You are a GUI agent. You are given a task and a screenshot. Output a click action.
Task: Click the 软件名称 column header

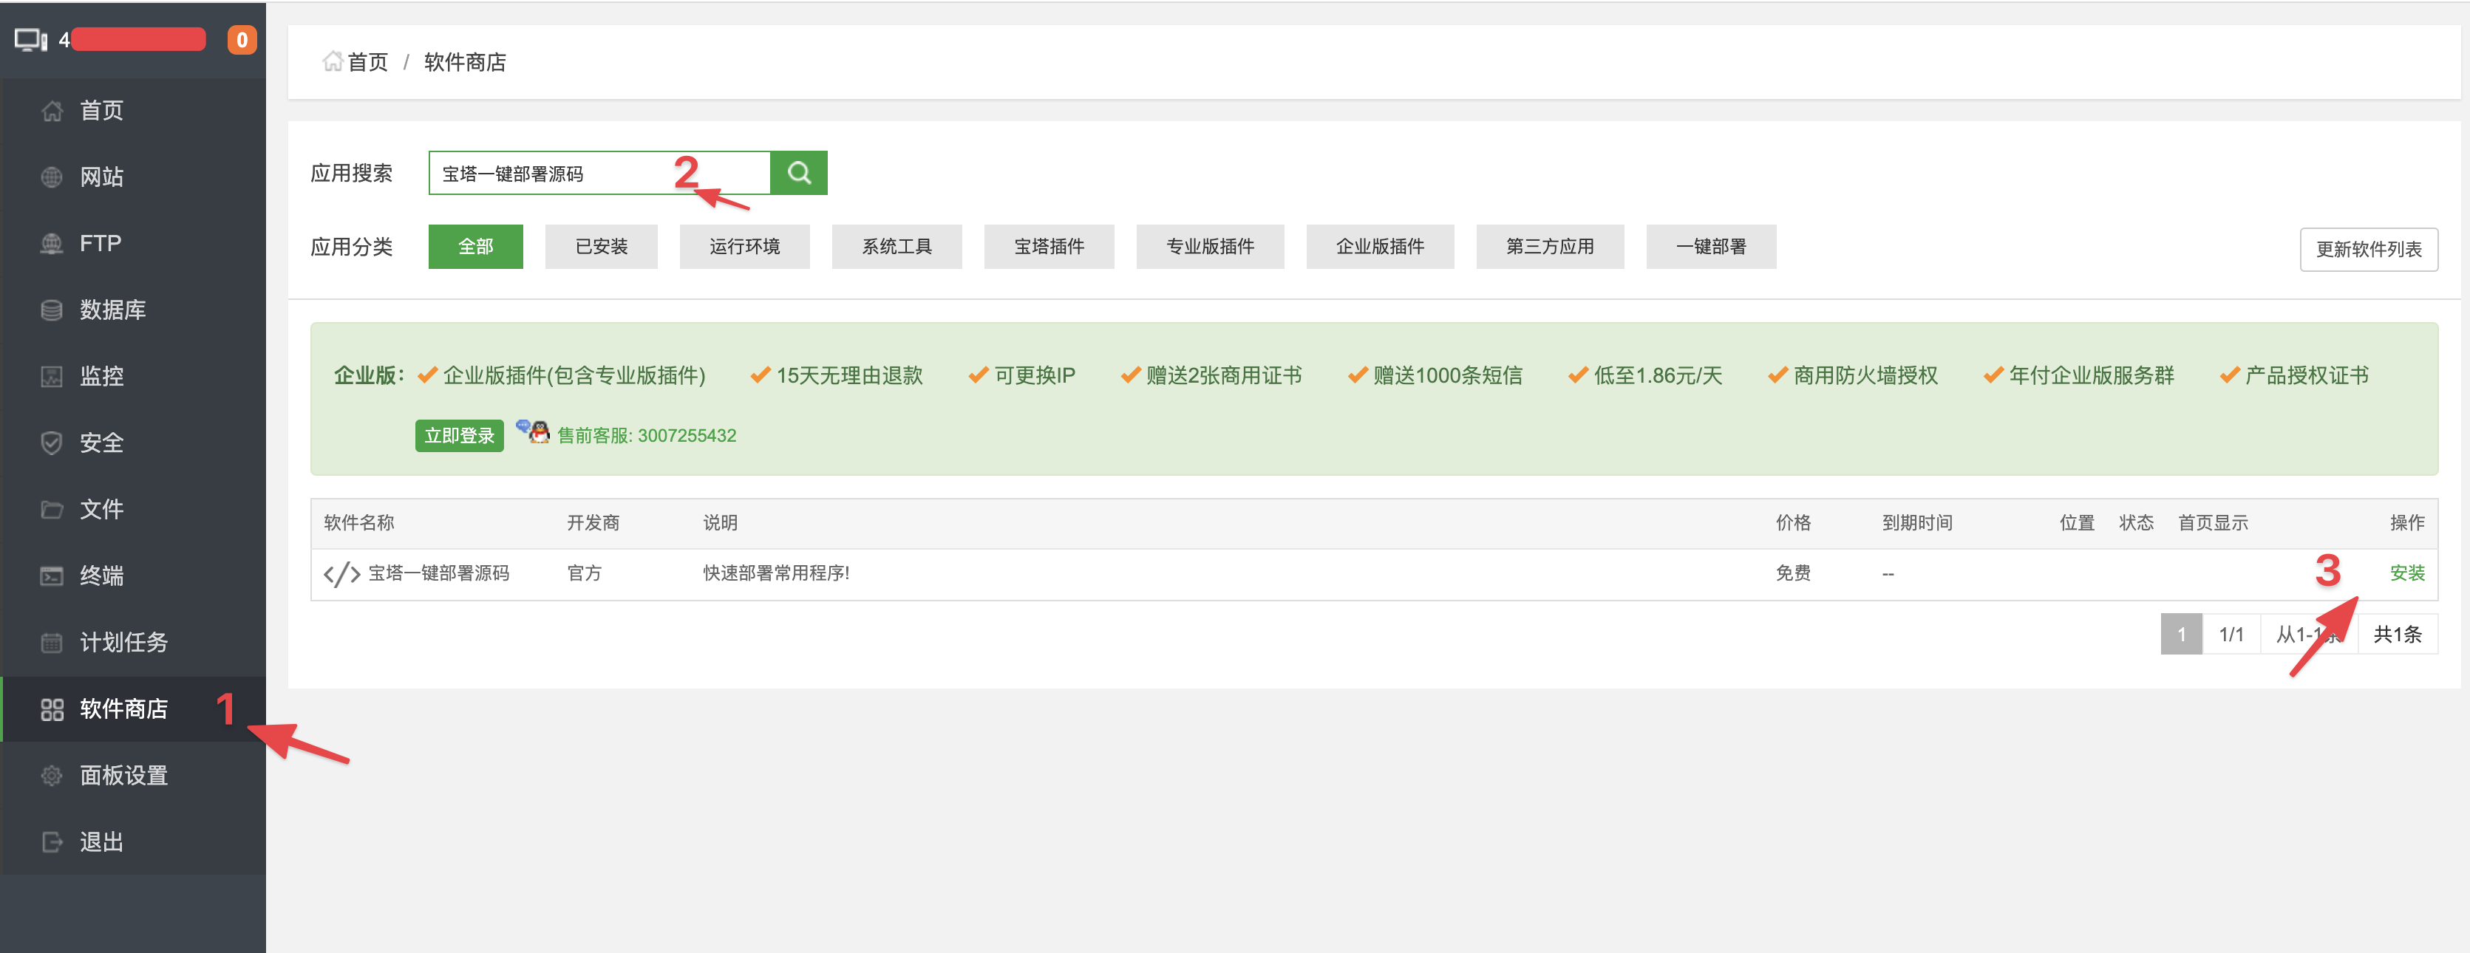(358, 522)
